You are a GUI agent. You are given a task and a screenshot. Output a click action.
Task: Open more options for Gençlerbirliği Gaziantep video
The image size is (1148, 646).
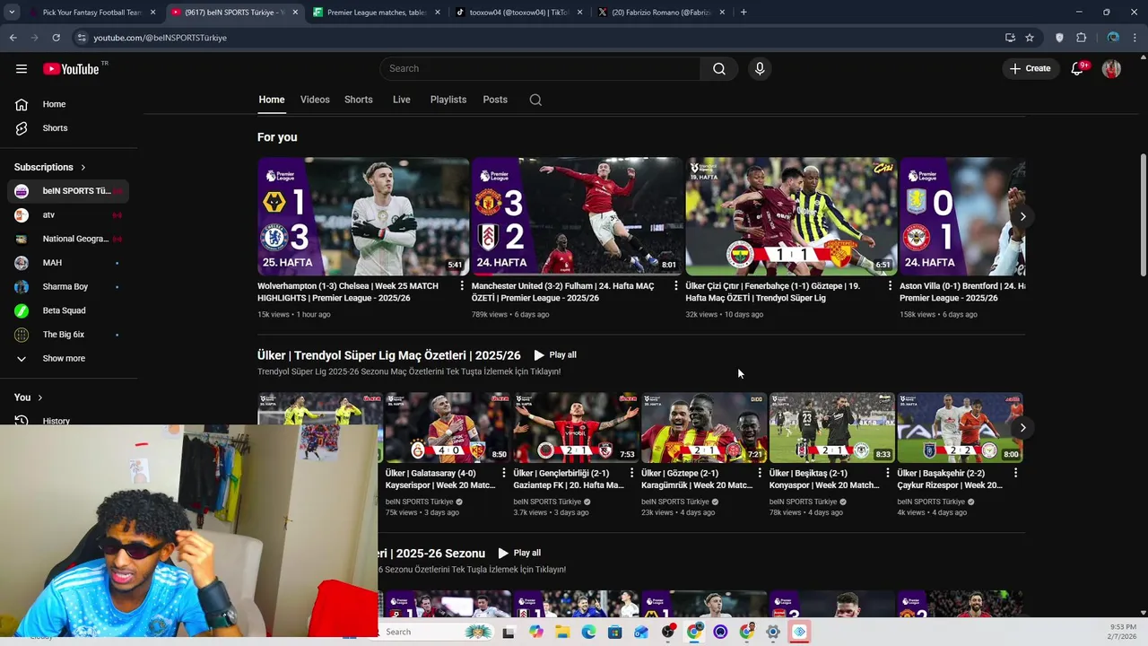631,473
